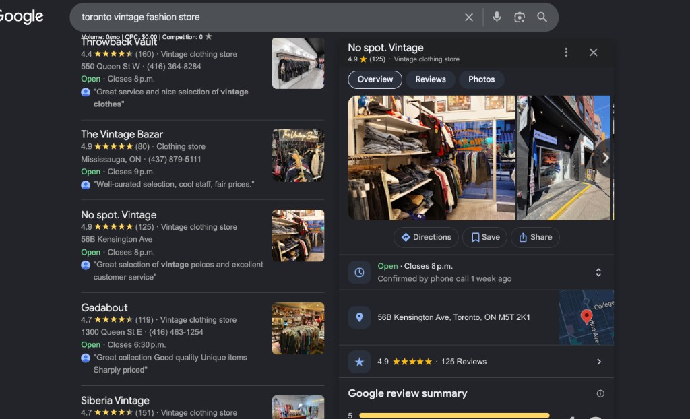Open the map preview with red pin
Screen dimensions: 690x419
[586, 317]
